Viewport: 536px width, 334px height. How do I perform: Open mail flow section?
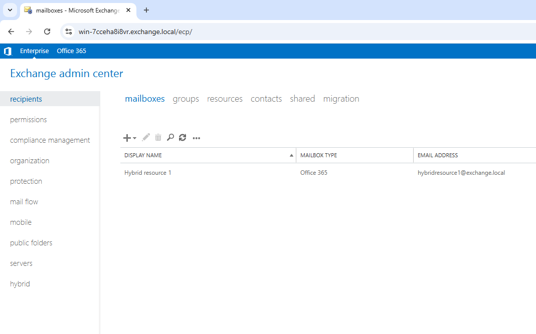coord(24,201)
